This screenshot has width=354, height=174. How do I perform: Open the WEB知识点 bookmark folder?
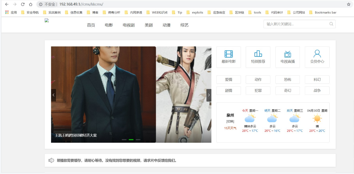pyautogui.click(x=157, y=12)
